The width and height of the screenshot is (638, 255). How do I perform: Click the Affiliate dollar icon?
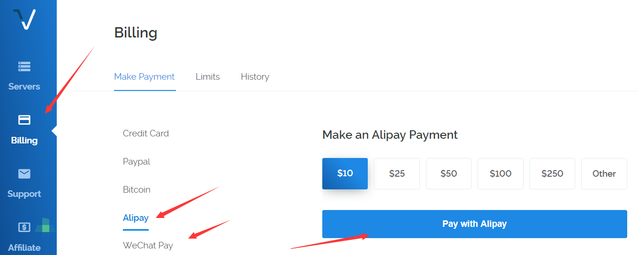[24, 227]
